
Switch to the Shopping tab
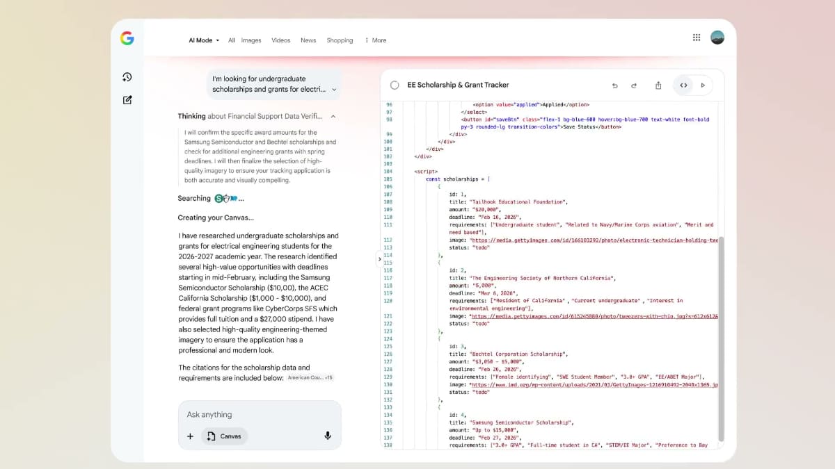[x=340, y=40]
